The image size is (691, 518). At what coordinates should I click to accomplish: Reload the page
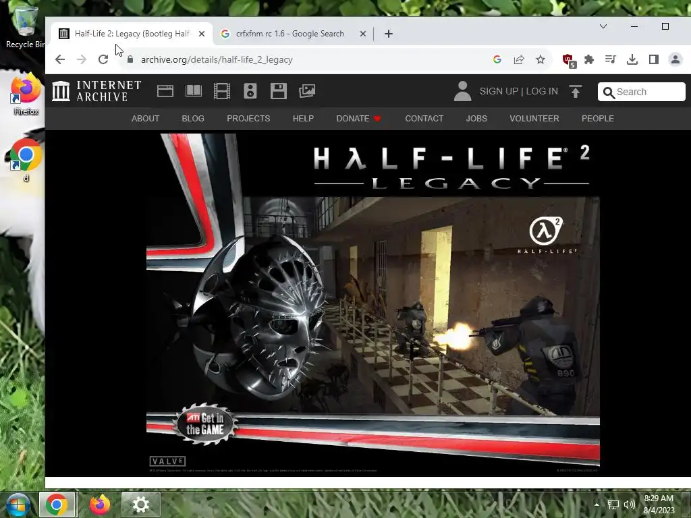103,59
